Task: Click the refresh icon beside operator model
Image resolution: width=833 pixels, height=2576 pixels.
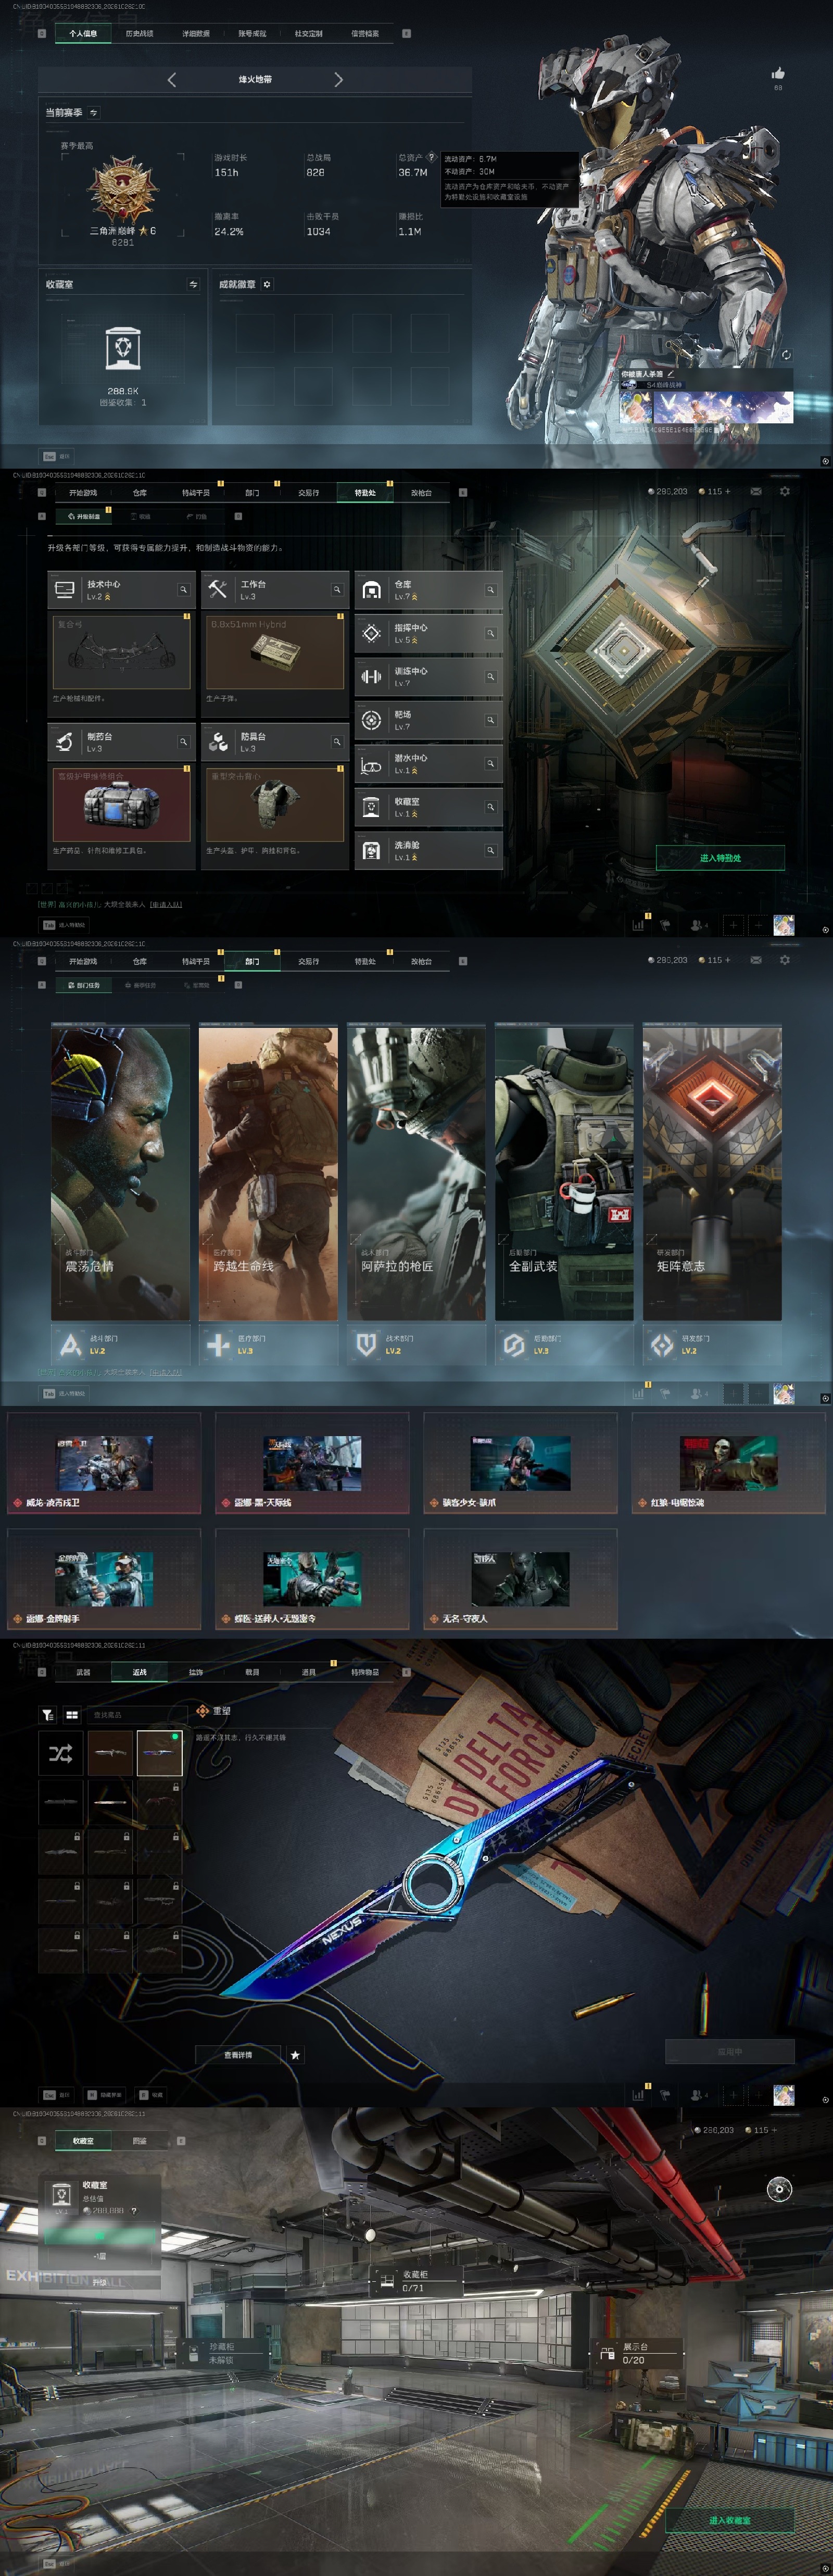Action: pos(786,354)
